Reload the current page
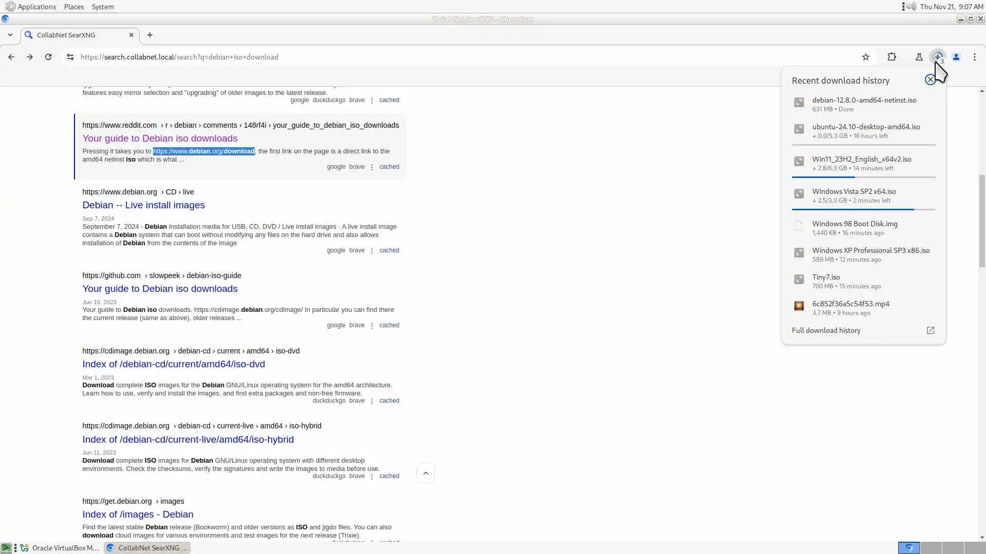The image size is (986, 554). coord(48,57)
